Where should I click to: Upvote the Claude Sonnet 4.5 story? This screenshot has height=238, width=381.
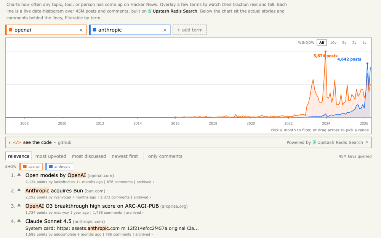point(19,221)
